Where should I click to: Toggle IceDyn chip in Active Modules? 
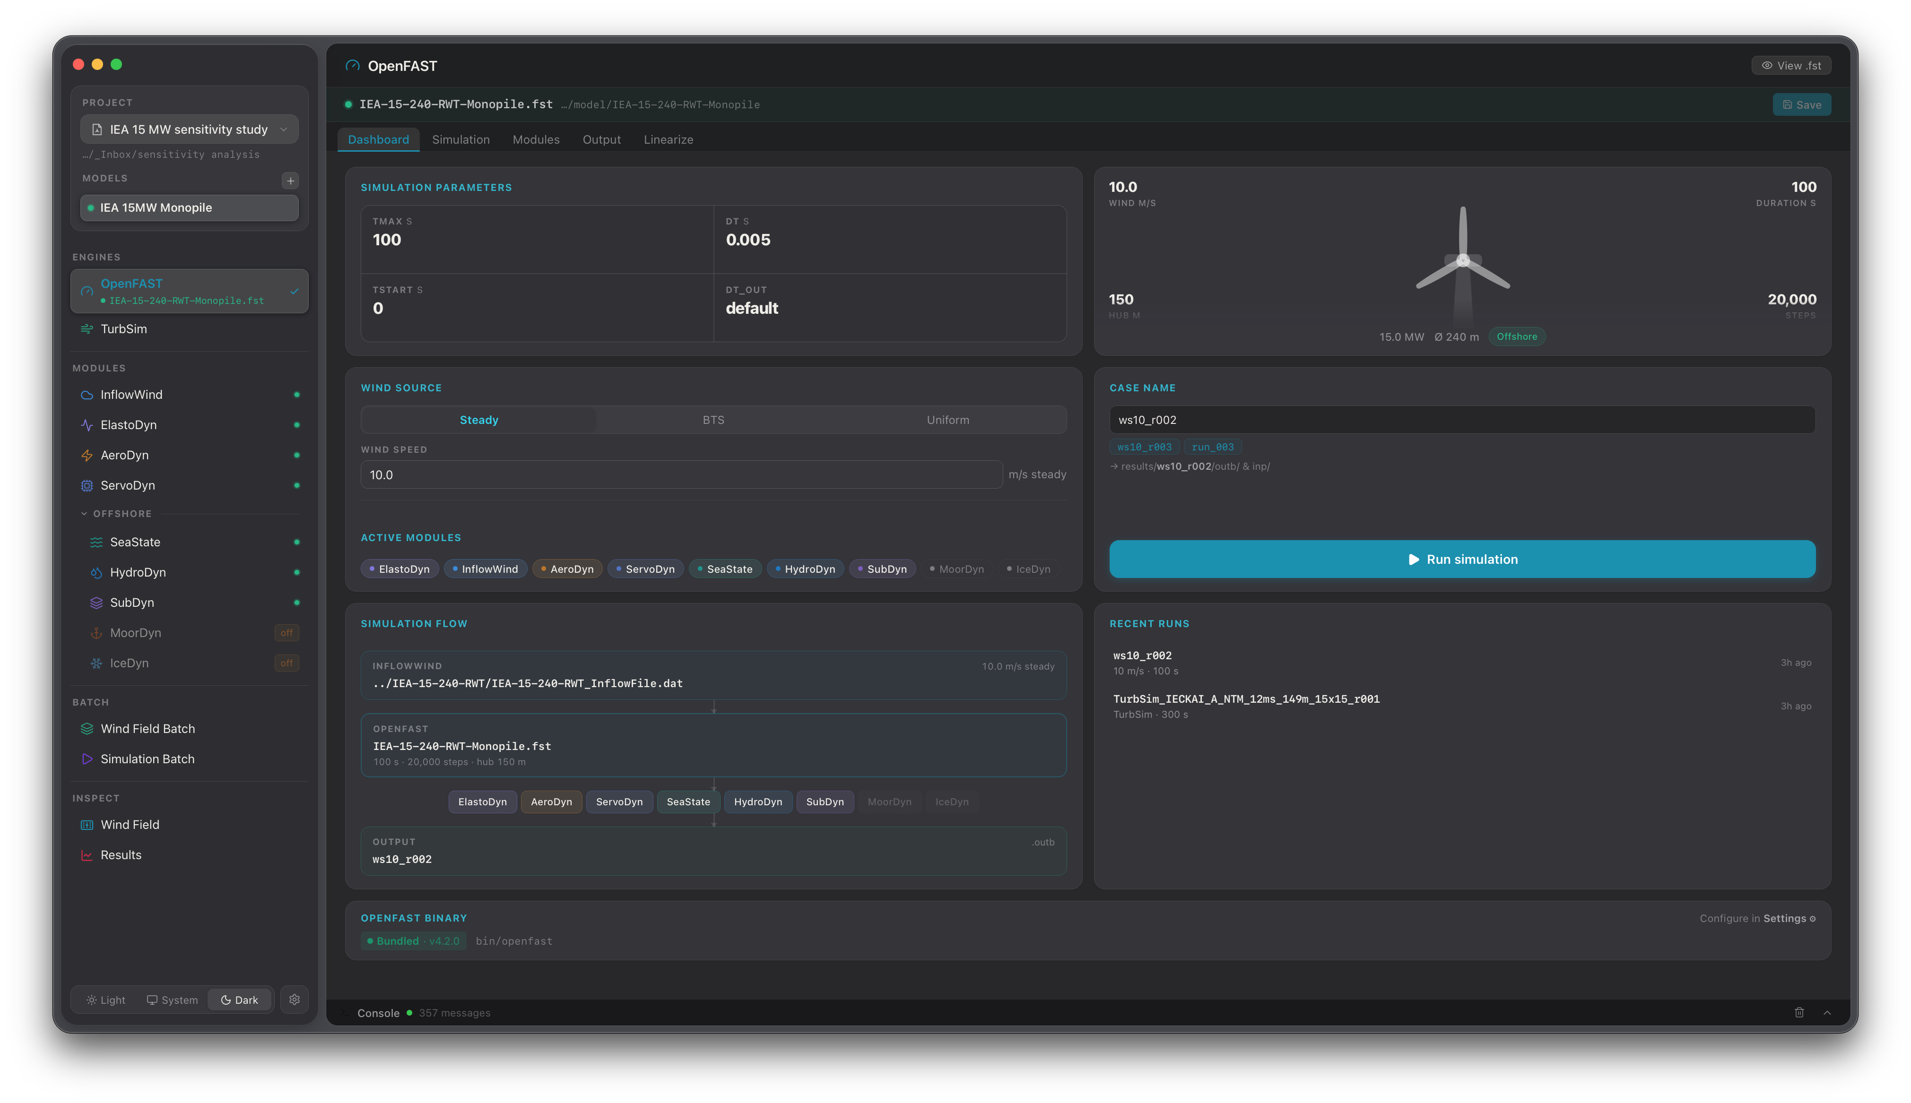(x=1028, y=569)
